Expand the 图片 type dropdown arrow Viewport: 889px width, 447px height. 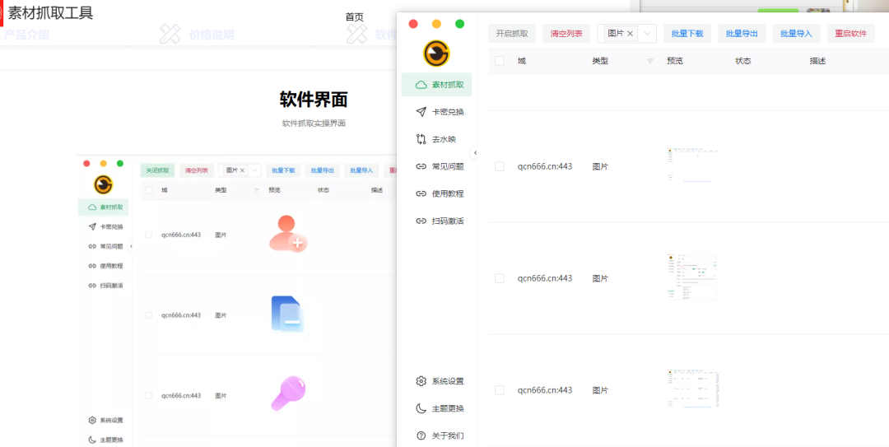click(647, 34)
